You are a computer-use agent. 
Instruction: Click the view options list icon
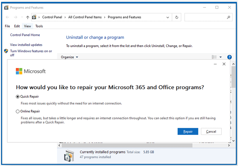tap(214, 57)
